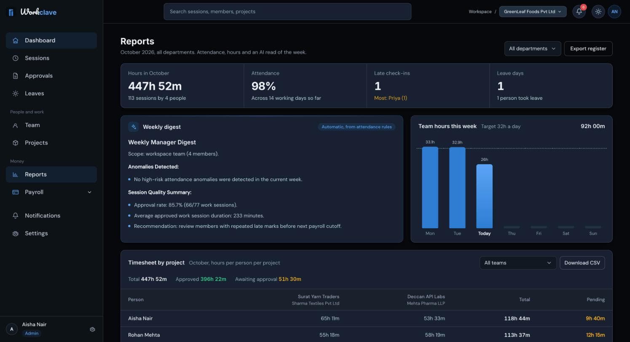630x342 pixels.
Task: Click the gear icon beside Aisha Nair profile
Action: coord(93,329)
